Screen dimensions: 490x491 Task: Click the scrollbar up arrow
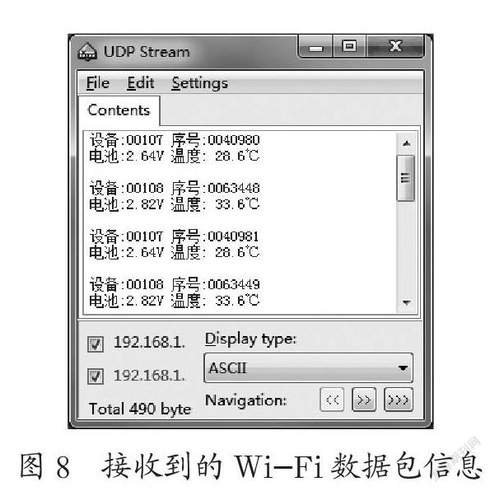coord(406,143)
